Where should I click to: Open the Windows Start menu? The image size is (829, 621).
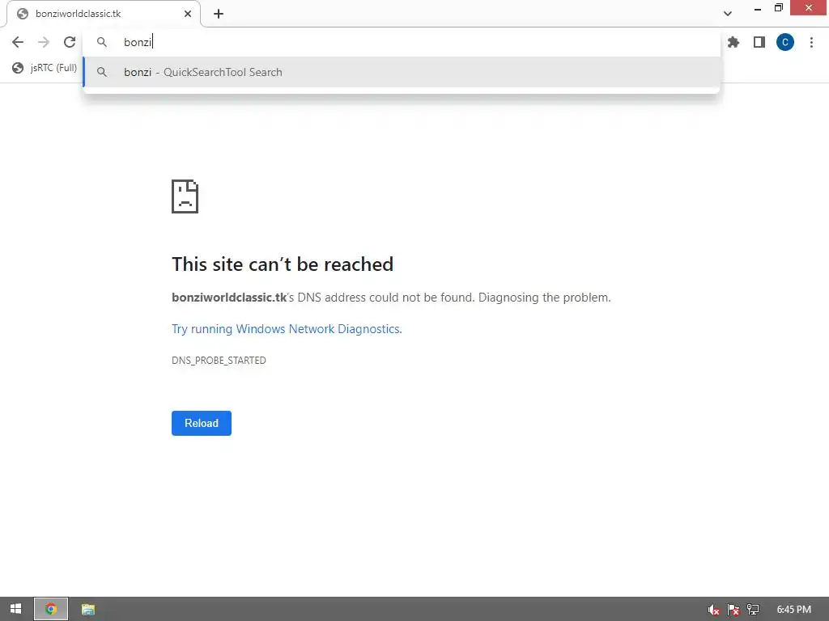tap(16, 609)
